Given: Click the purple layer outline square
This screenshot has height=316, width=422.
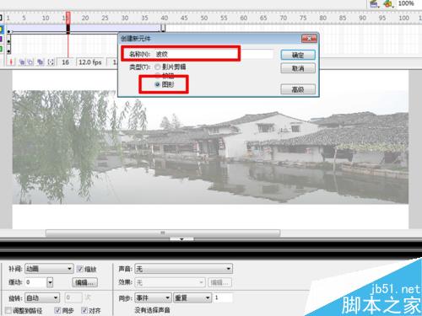Looking at the screenshot, I should coord(1,39).
